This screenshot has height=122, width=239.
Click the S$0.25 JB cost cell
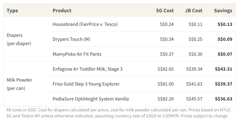195,39
